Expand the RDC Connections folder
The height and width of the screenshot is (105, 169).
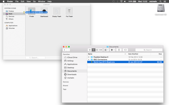[89, 59]
